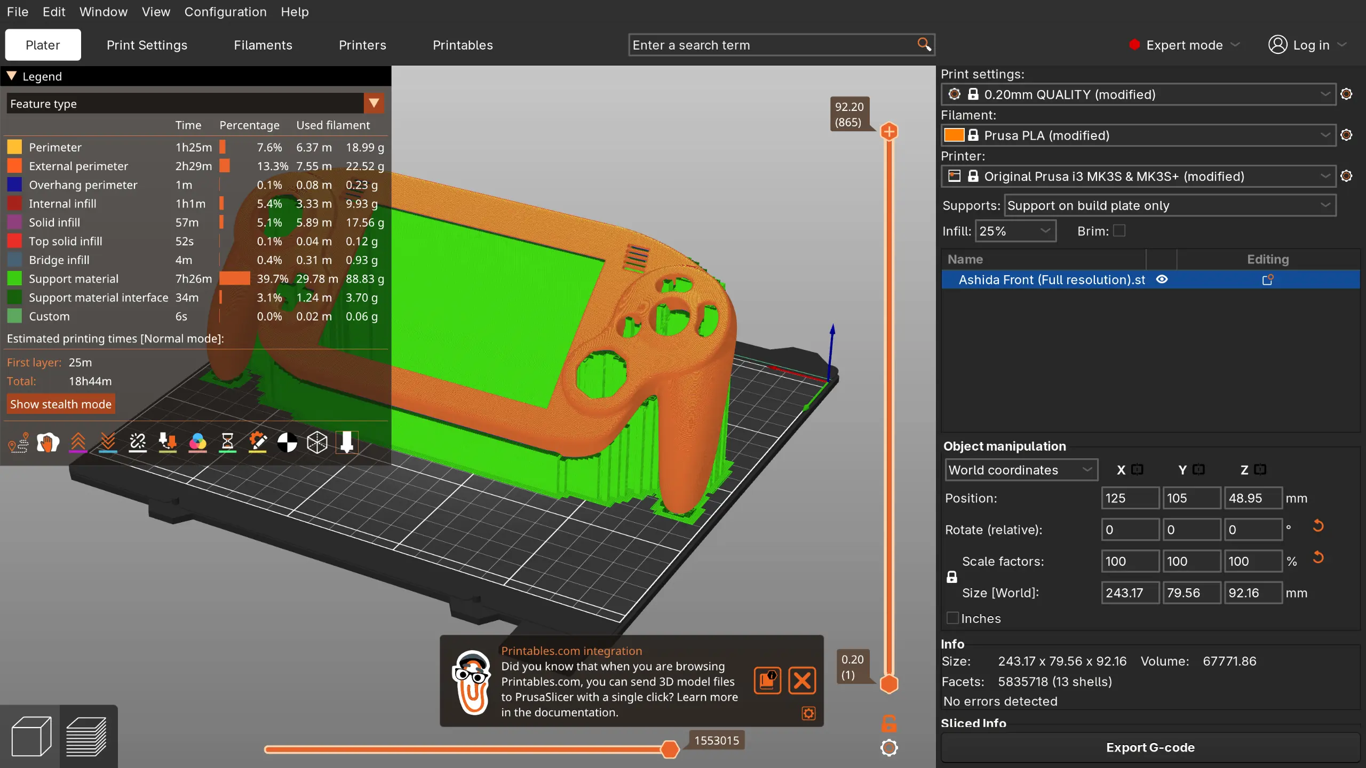Screen dimensions: 1366x768
Task: Toggle the Shells cube icon in legend
Action: pos(317,443)
